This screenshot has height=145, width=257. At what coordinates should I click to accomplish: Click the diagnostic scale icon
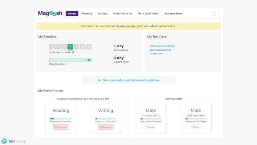tap(99, 80)
